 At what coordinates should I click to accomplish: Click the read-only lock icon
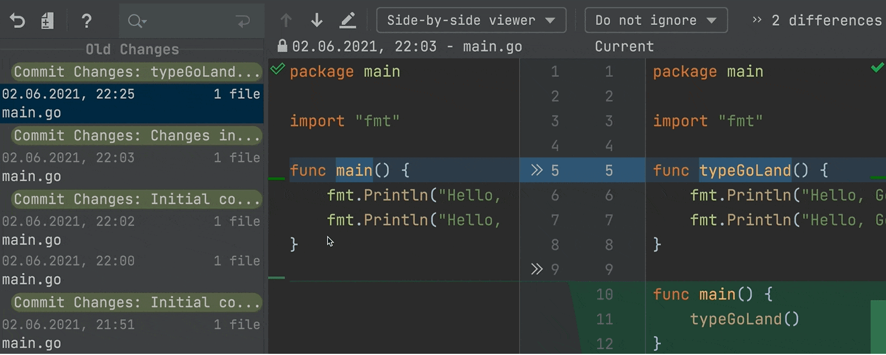(282, 46)
